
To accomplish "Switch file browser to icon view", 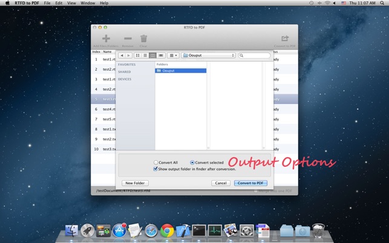I will coord(138,56).
